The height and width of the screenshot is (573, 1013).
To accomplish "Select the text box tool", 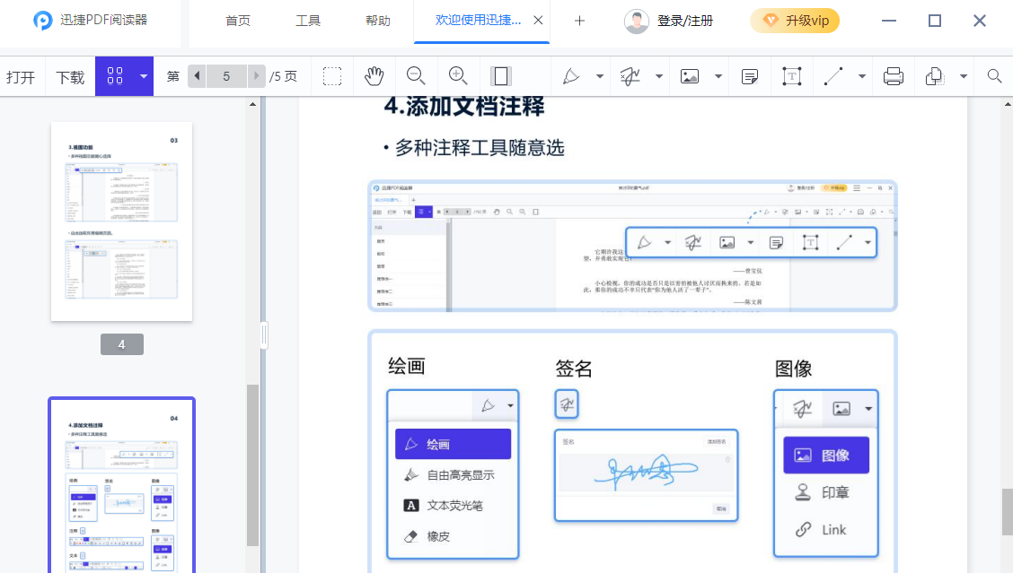I will coord(791,77).
